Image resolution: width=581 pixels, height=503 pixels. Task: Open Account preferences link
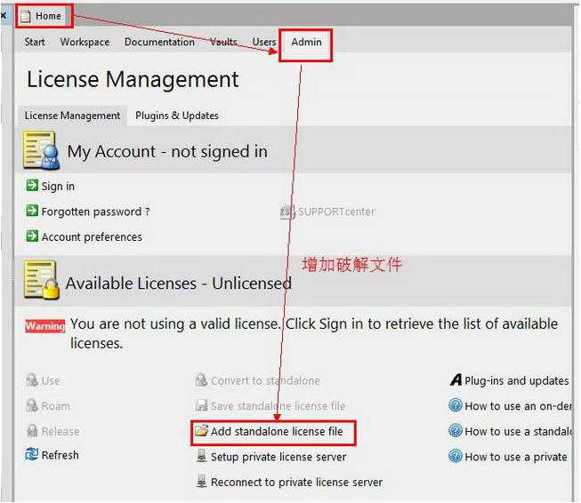click(92, 237)
